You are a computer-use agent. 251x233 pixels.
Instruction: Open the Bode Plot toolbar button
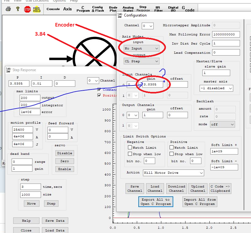click(x=113, y=9)
